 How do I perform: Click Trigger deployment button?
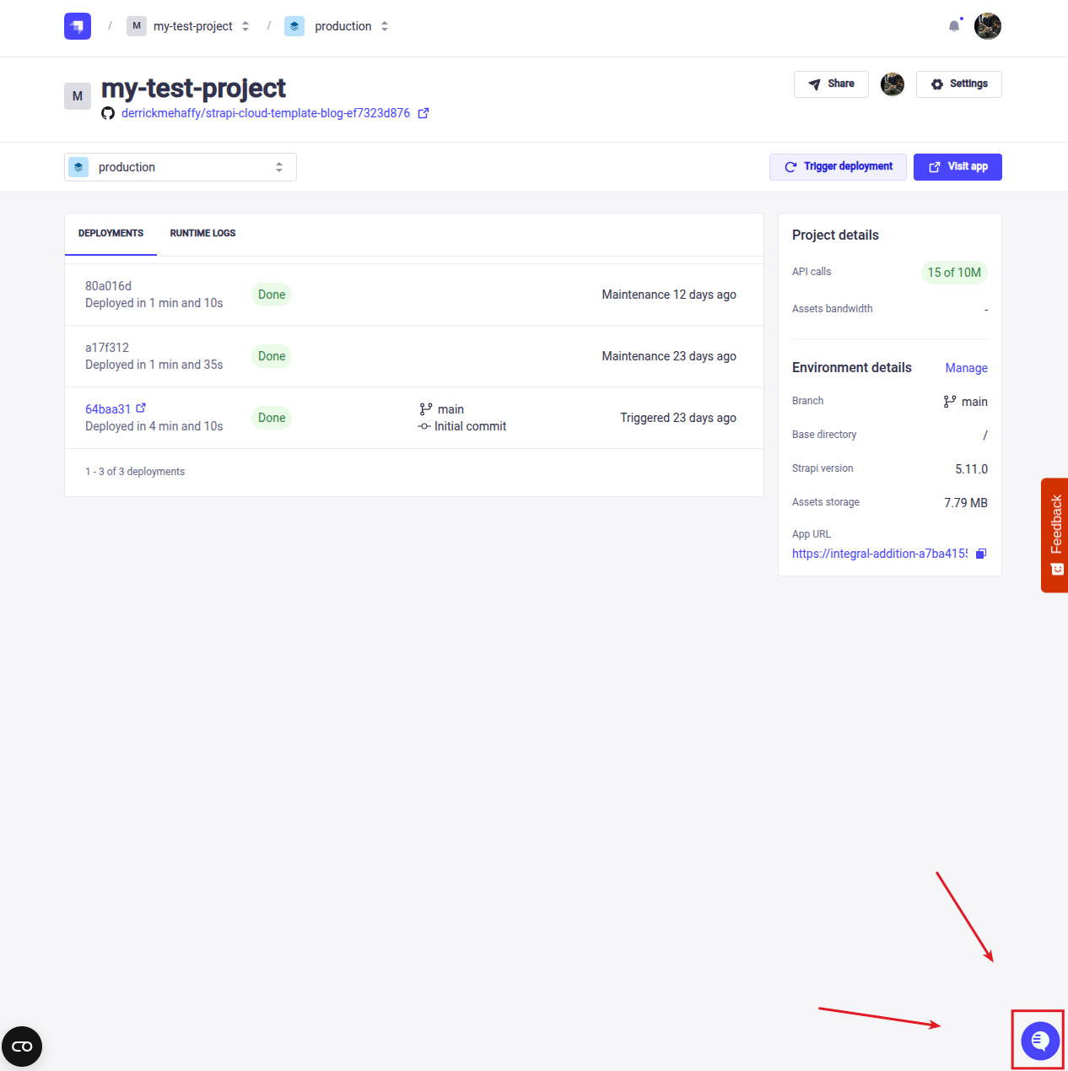click(838, 167)
